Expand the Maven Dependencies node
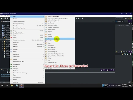Viewport: 133px width, 100px height. [x=2, y=46]
